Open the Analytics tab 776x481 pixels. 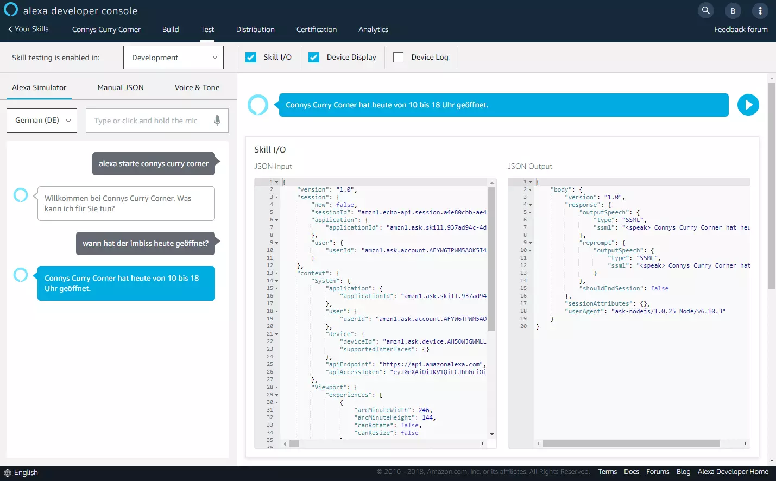373,29
